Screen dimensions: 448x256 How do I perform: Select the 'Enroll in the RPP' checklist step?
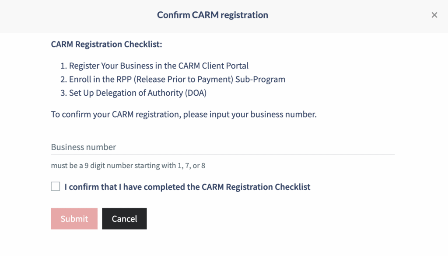click(x=177, y=80)
